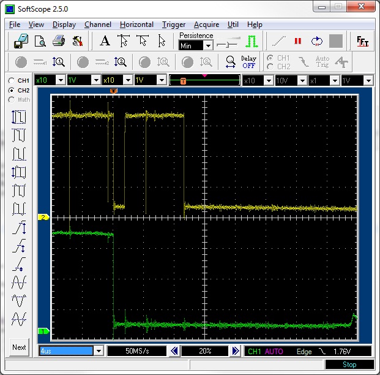Click the right arrow beside 20%

click(236, 351)
